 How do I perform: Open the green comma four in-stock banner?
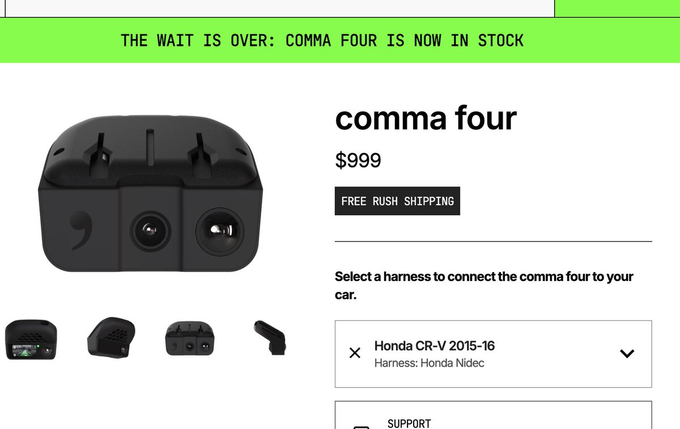[322, 40]
